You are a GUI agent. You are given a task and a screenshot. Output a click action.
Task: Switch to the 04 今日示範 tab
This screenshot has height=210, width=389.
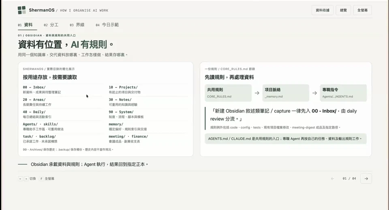(x=107, y=25)
